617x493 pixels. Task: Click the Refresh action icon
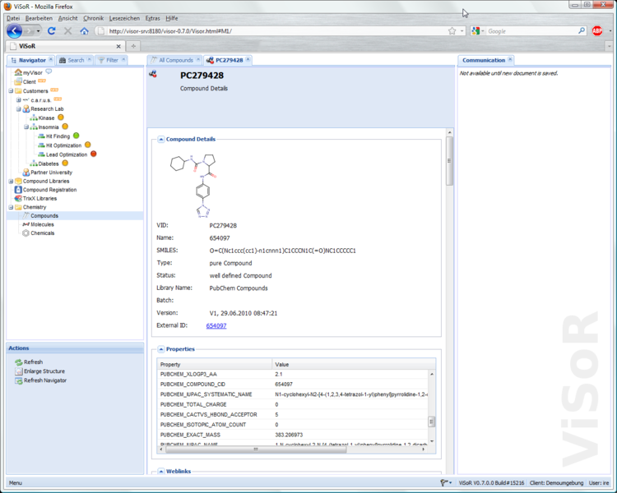click(18, 362)
